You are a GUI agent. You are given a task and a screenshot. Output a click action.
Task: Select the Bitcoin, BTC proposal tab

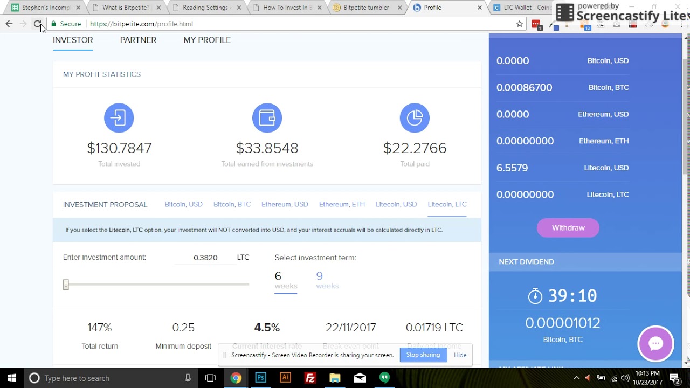pos(232,204)
